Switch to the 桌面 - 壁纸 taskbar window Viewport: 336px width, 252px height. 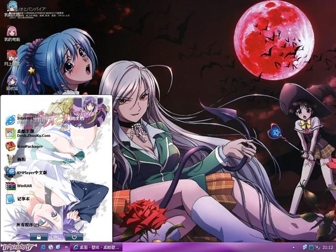coord(96,247)
